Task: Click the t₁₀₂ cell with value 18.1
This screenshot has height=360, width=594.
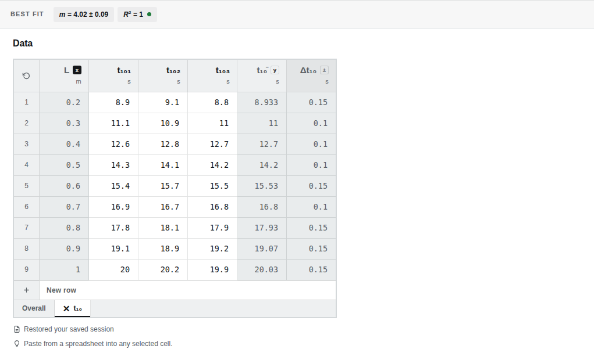Action: point(163,228)
